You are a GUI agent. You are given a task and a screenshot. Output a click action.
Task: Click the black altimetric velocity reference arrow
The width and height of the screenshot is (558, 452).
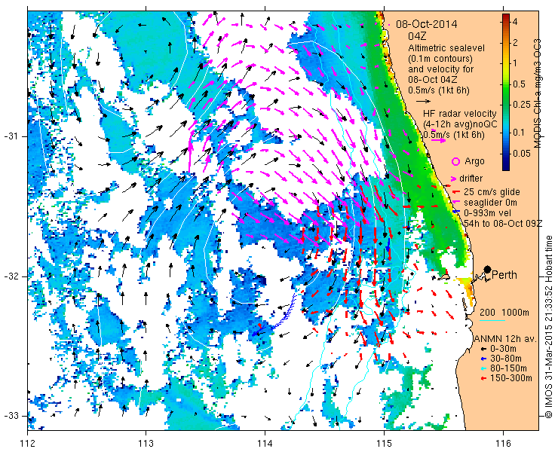click(424, 102)
